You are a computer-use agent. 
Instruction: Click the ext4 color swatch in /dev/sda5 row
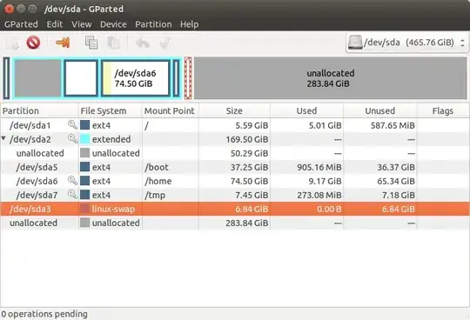[x=84, y=167]
